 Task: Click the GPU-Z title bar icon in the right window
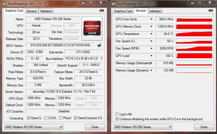114,4
